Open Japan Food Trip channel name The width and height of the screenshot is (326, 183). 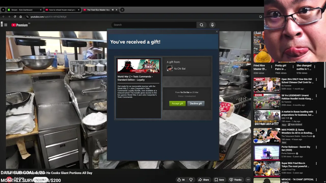pos(289,170)
